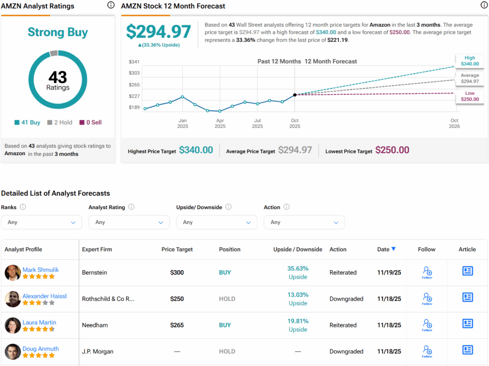Image resolution: width=489 pixels, height=366 pixels.
Task: Open Laura Martin's analyst profile
Action: coord(39,322)
